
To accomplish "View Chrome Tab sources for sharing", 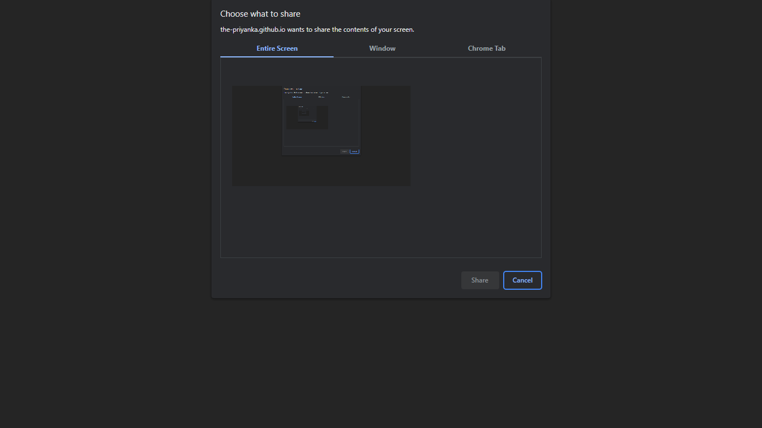I will (x=486, y=48).
